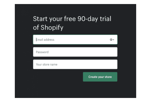Click the 'Start your free 90-day trial' heading
This screenshot has height=102, width=153.
click(x=72, y=19)
